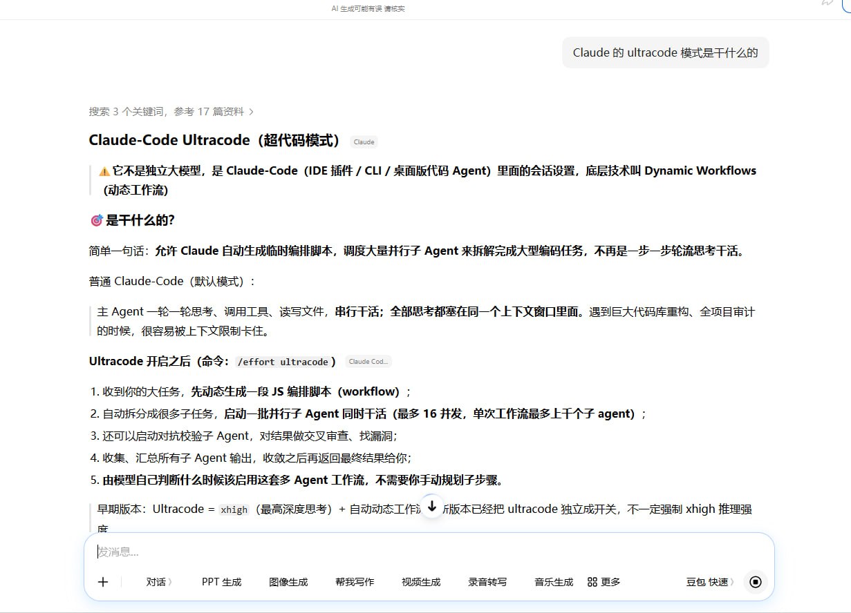Select the 音乐生成 tool

(554, 582)
